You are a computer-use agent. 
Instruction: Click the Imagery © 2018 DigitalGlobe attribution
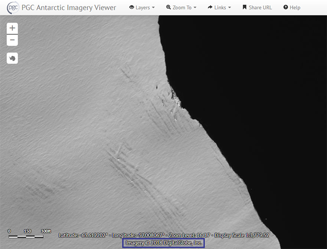click(163, 243)
